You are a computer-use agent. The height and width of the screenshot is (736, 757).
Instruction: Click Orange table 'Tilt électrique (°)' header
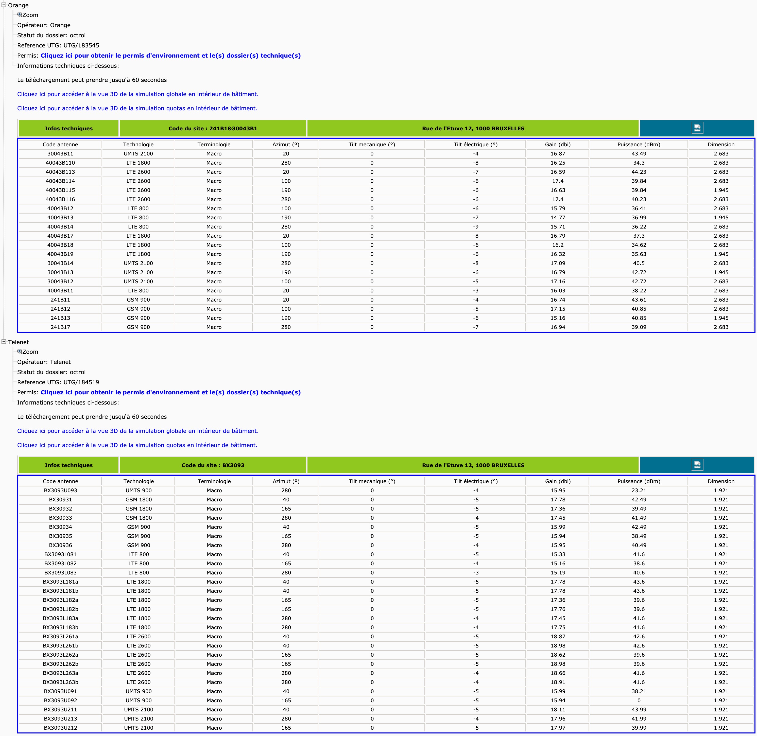pyautogui.click(x=476, y=145)
